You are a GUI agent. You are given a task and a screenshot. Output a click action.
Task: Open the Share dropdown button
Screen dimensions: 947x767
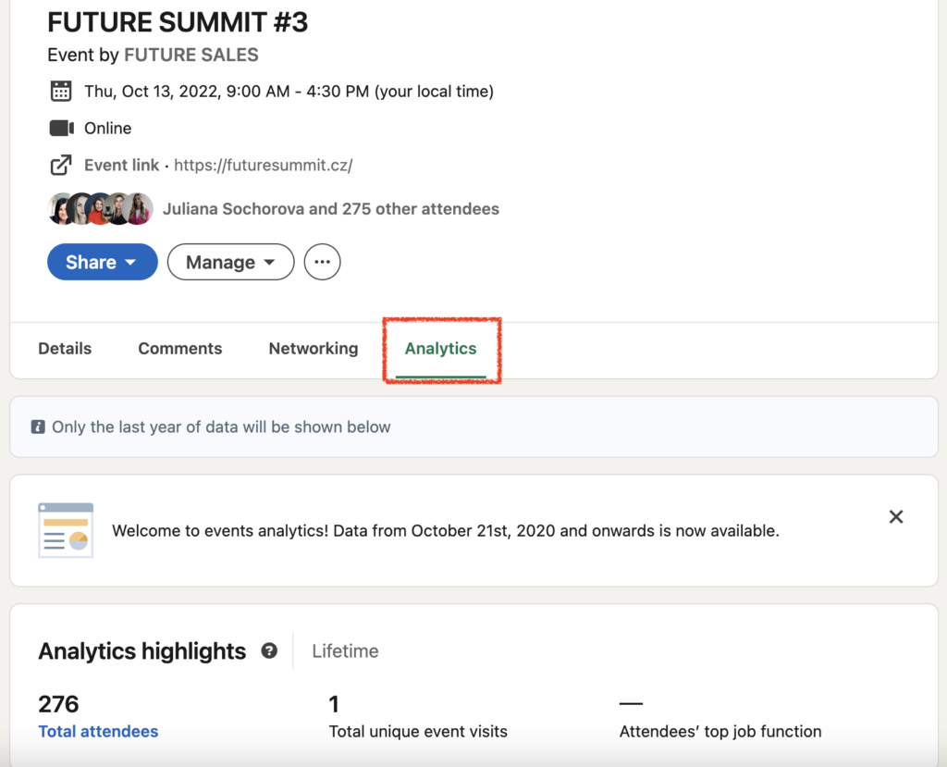[102, 262]
